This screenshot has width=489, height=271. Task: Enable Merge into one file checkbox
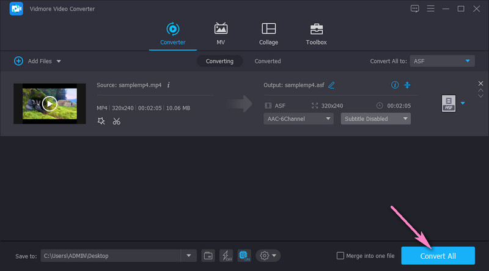340,255
